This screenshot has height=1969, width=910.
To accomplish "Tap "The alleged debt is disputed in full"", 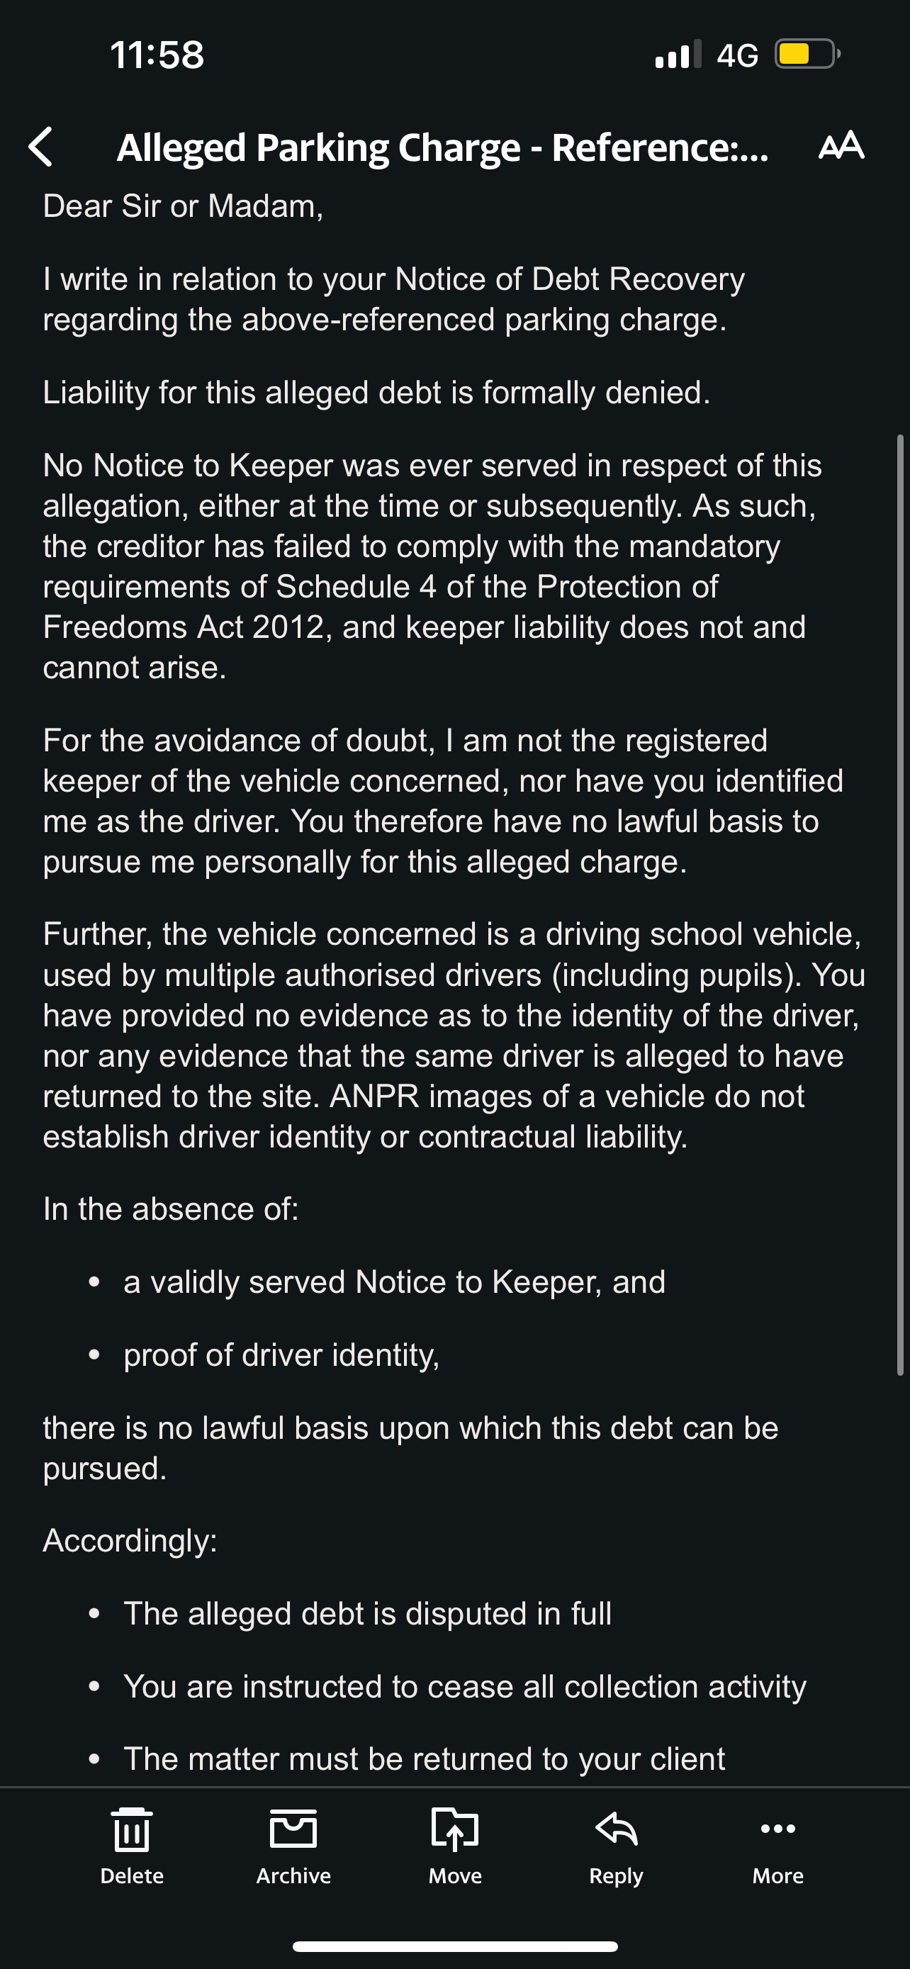I will [366, 1614].
